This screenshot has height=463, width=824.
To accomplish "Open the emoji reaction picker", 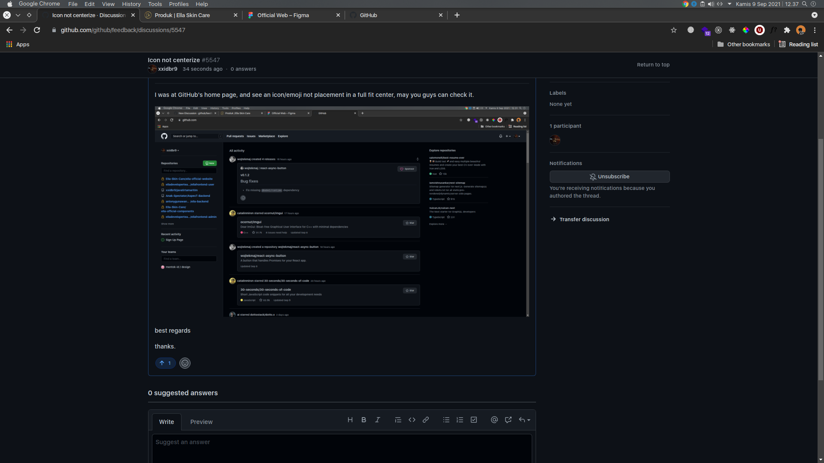I will [185, 363].
